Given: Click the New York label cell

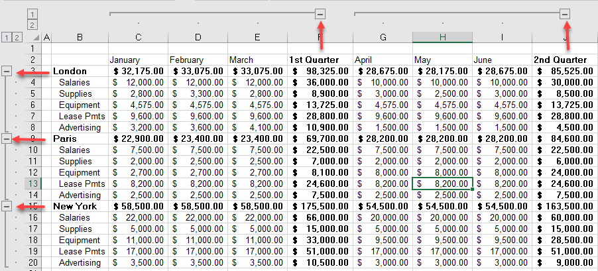Looking at the screenshot, I should click(x=79, y=206).
